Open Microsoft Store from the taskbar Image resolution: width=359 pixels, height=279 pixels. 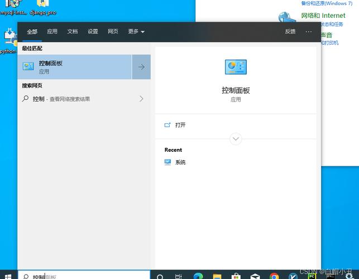(x=236, y=276)
